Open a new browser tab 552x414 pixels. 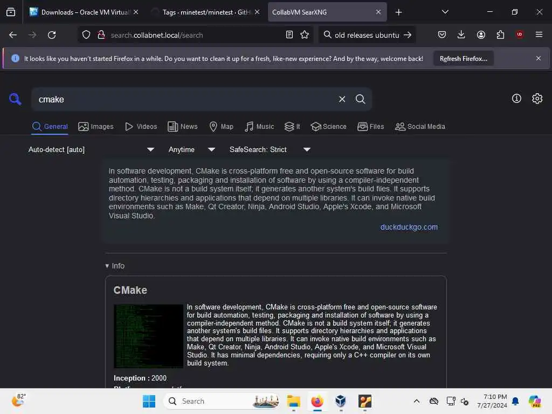[x=398, y=12]
